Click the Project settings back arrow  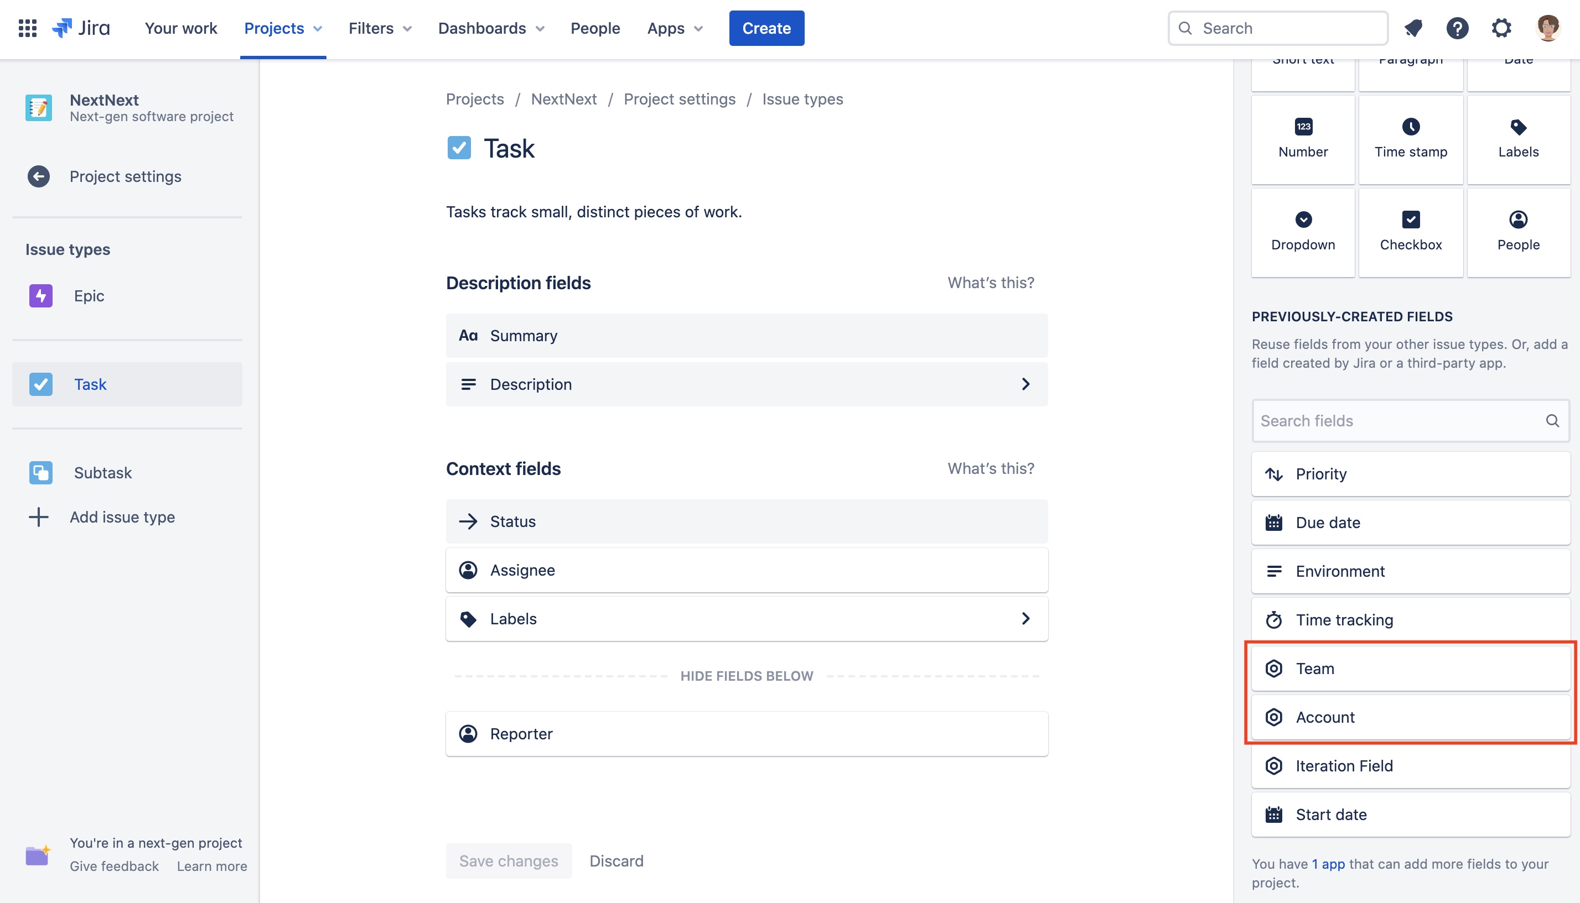coord(39,176)
